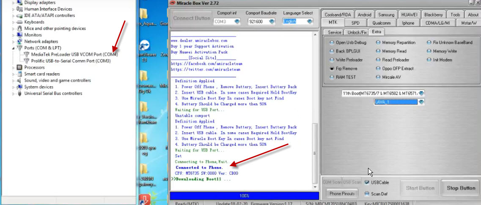
Task: Select the Frp Remove radio button
Action: pyautogui.click(x=332, y=68)
